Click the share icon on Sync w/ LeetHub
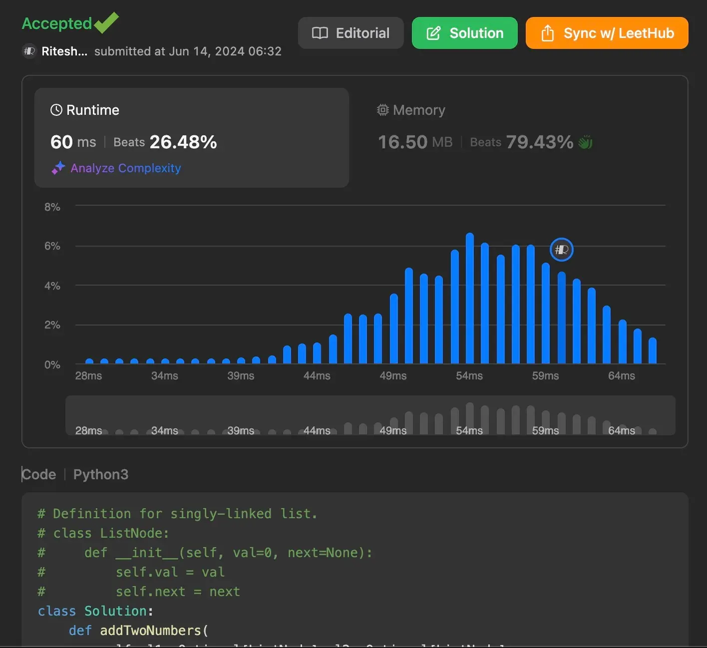This screenshot has height=648, width=707. (548, 33)
